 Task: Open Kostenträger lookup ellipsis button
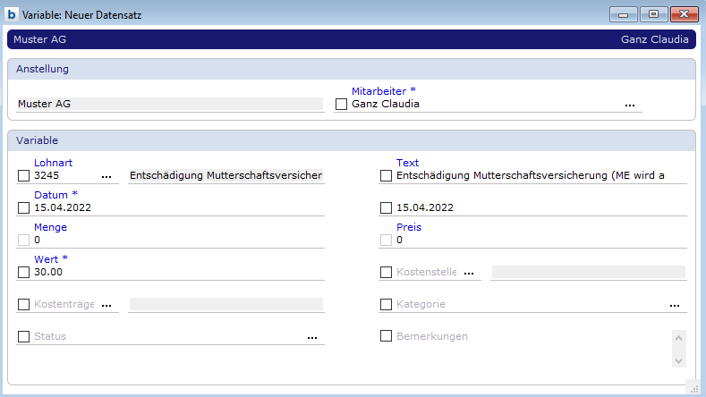click(x=107, y=305)
